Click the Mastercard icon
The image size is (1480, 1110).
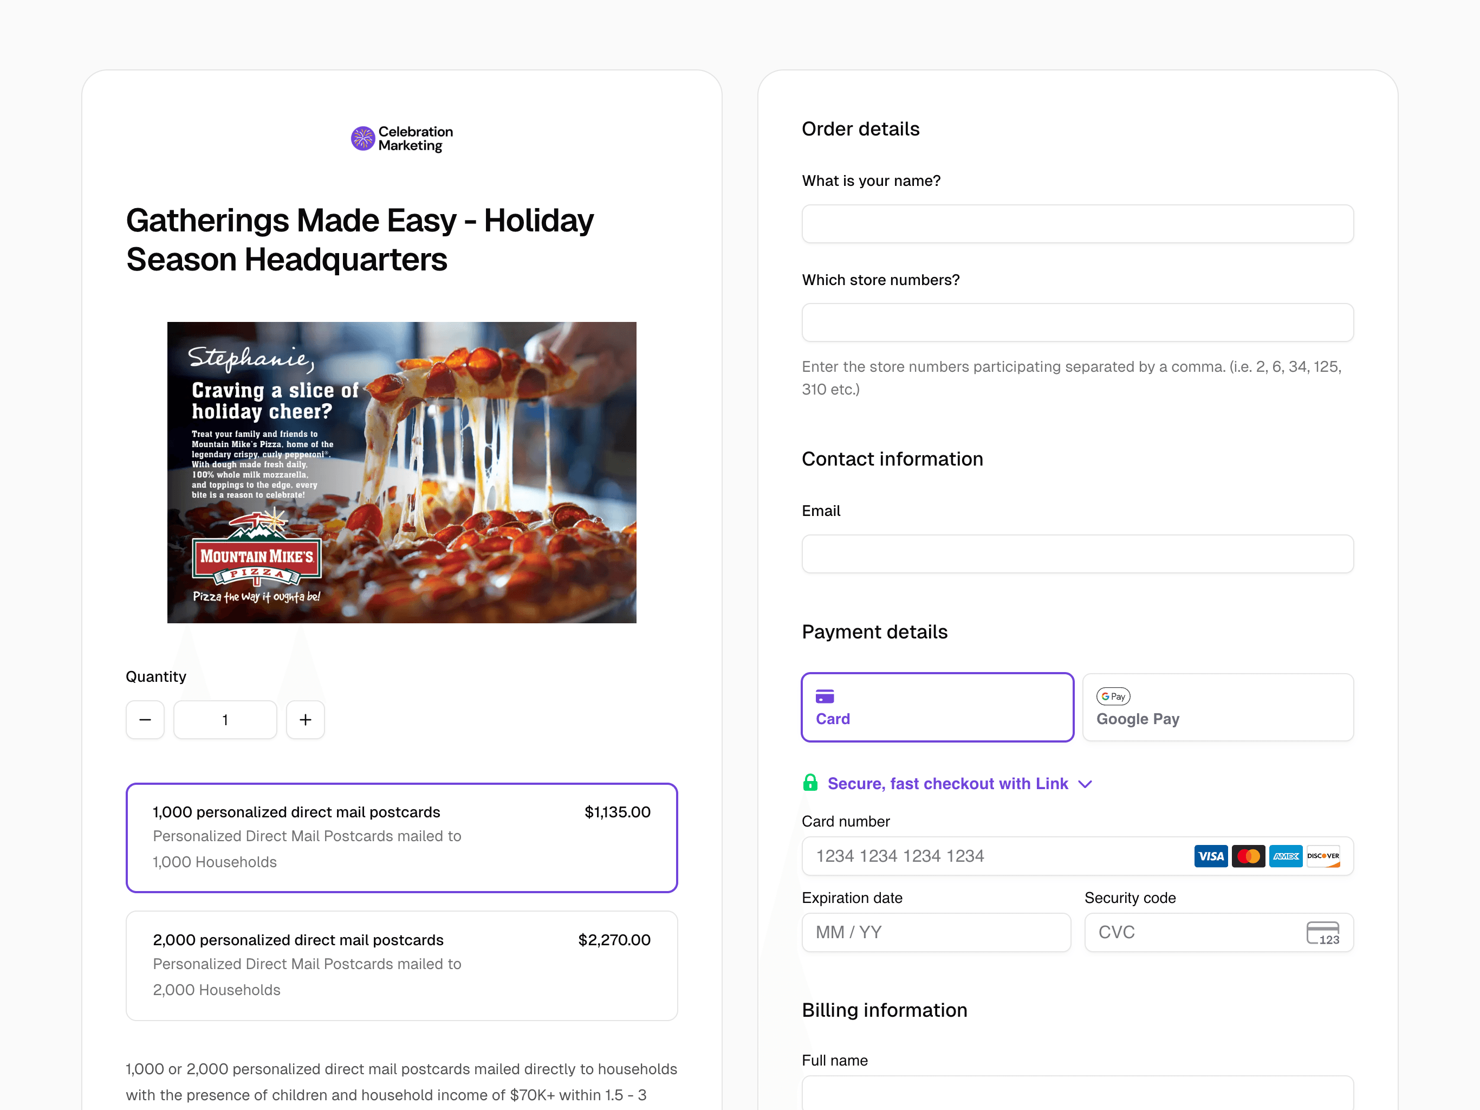pos(1248,856)
